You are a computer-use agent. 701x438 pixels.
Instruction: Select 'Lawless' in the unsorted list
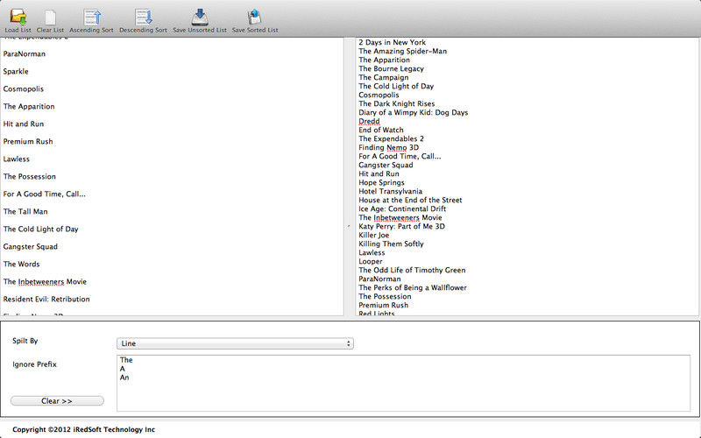coord(16,159)
